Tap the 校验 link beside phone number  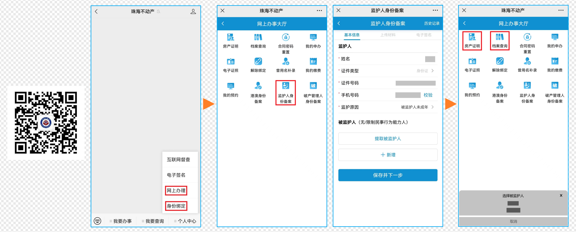428,95
